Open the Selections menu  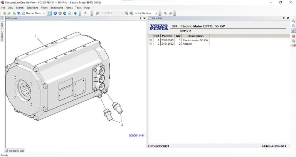coord(32,8)
